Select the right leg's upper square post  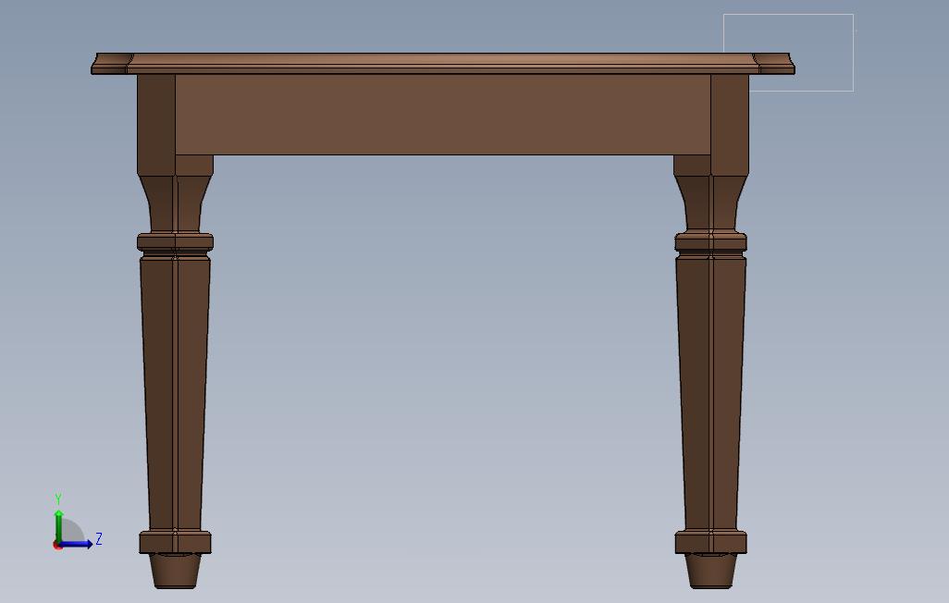click(x=730, y=125)
